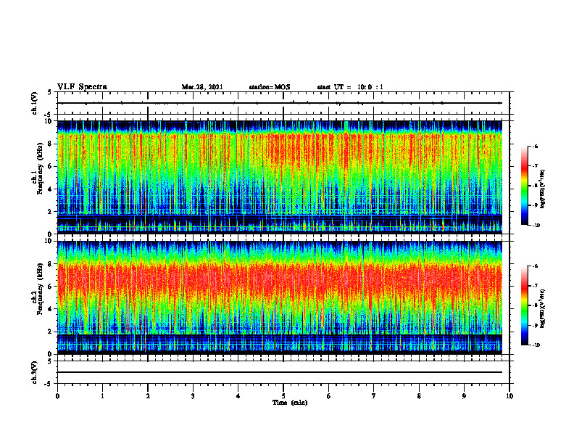The image size is (574, 444).
Task: Click the "6" tick on ch.1 frequency axis
Action: pos(51,166)
